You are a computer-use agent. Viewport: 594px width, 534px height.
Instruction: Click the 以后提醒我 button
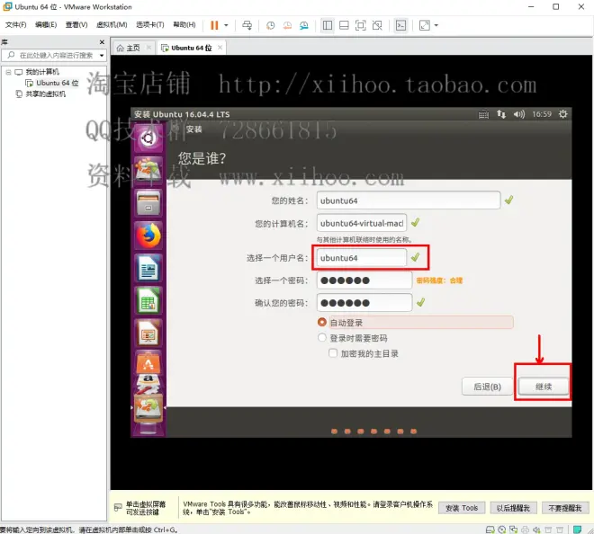(x=513, y=508)
